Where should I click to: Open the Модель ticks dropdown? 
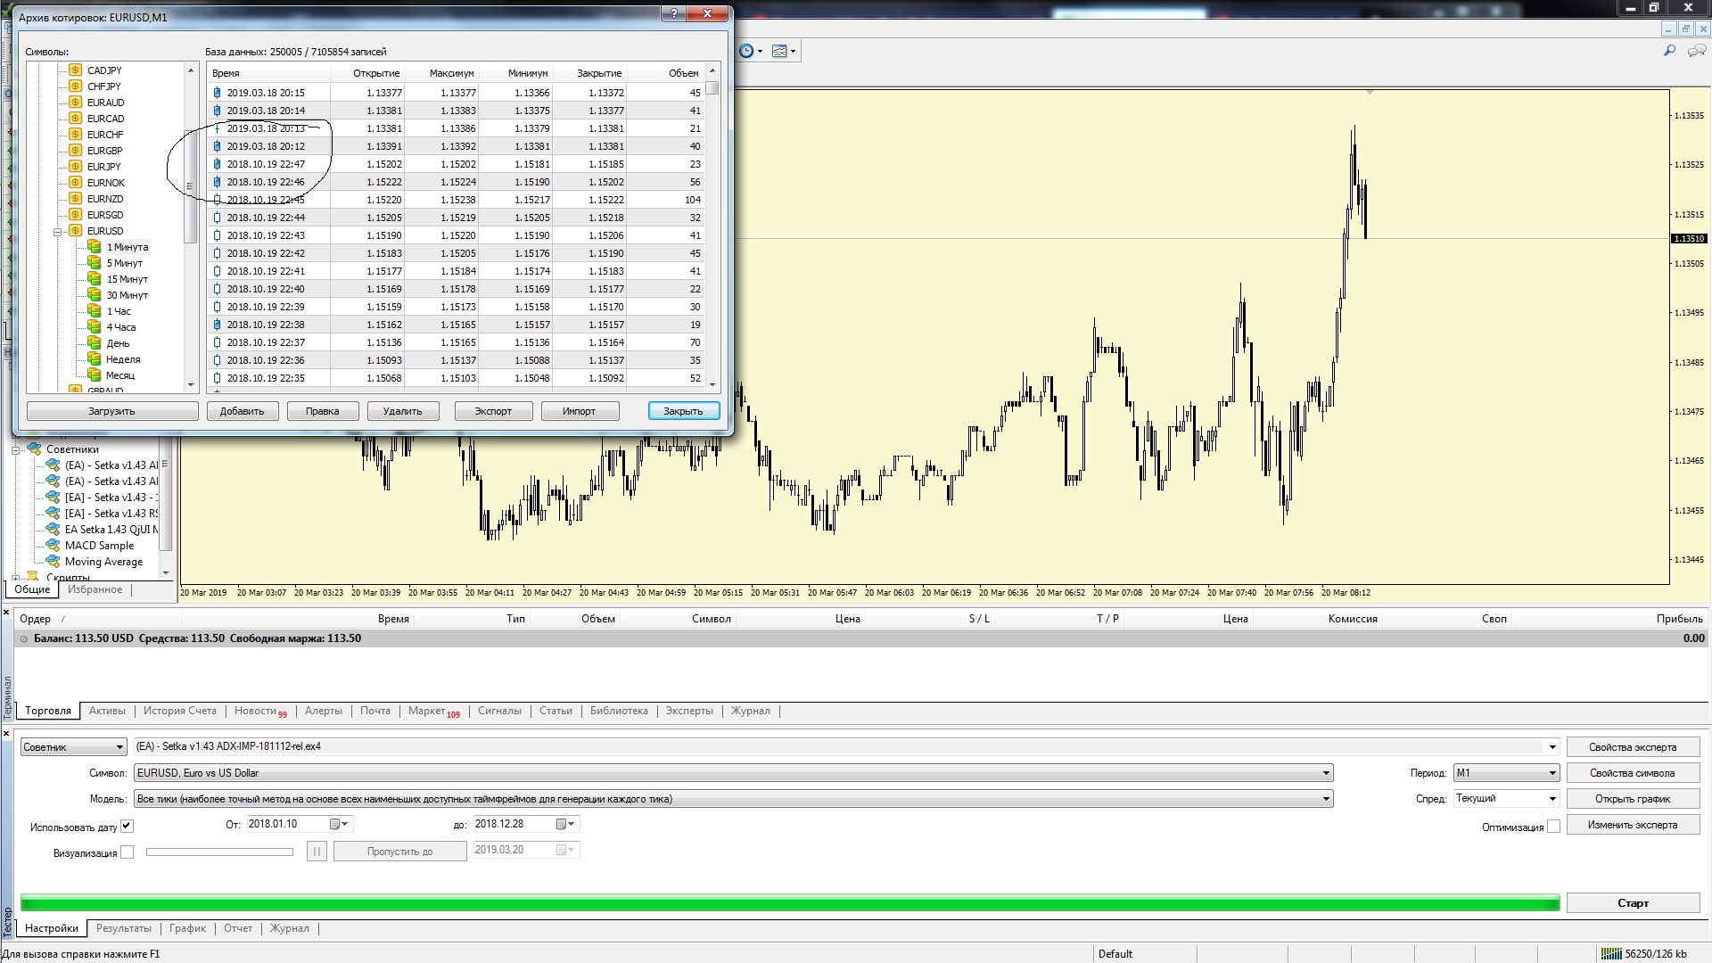(x=1326, y=799)
